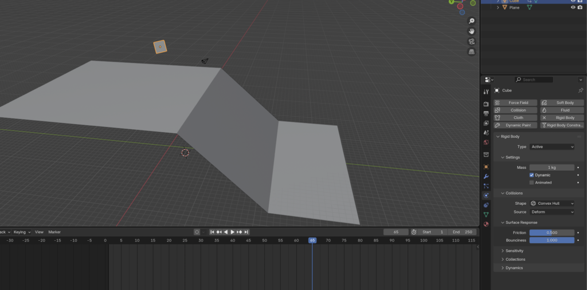This screenshot has width=587, height=290.
Task: Switch perspective/orthographic with the grid icon
Action: coord(471,52)
